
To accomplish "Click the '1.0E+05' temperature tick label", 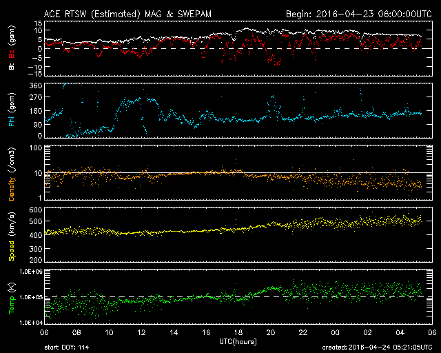I will [x=31, y=297].
